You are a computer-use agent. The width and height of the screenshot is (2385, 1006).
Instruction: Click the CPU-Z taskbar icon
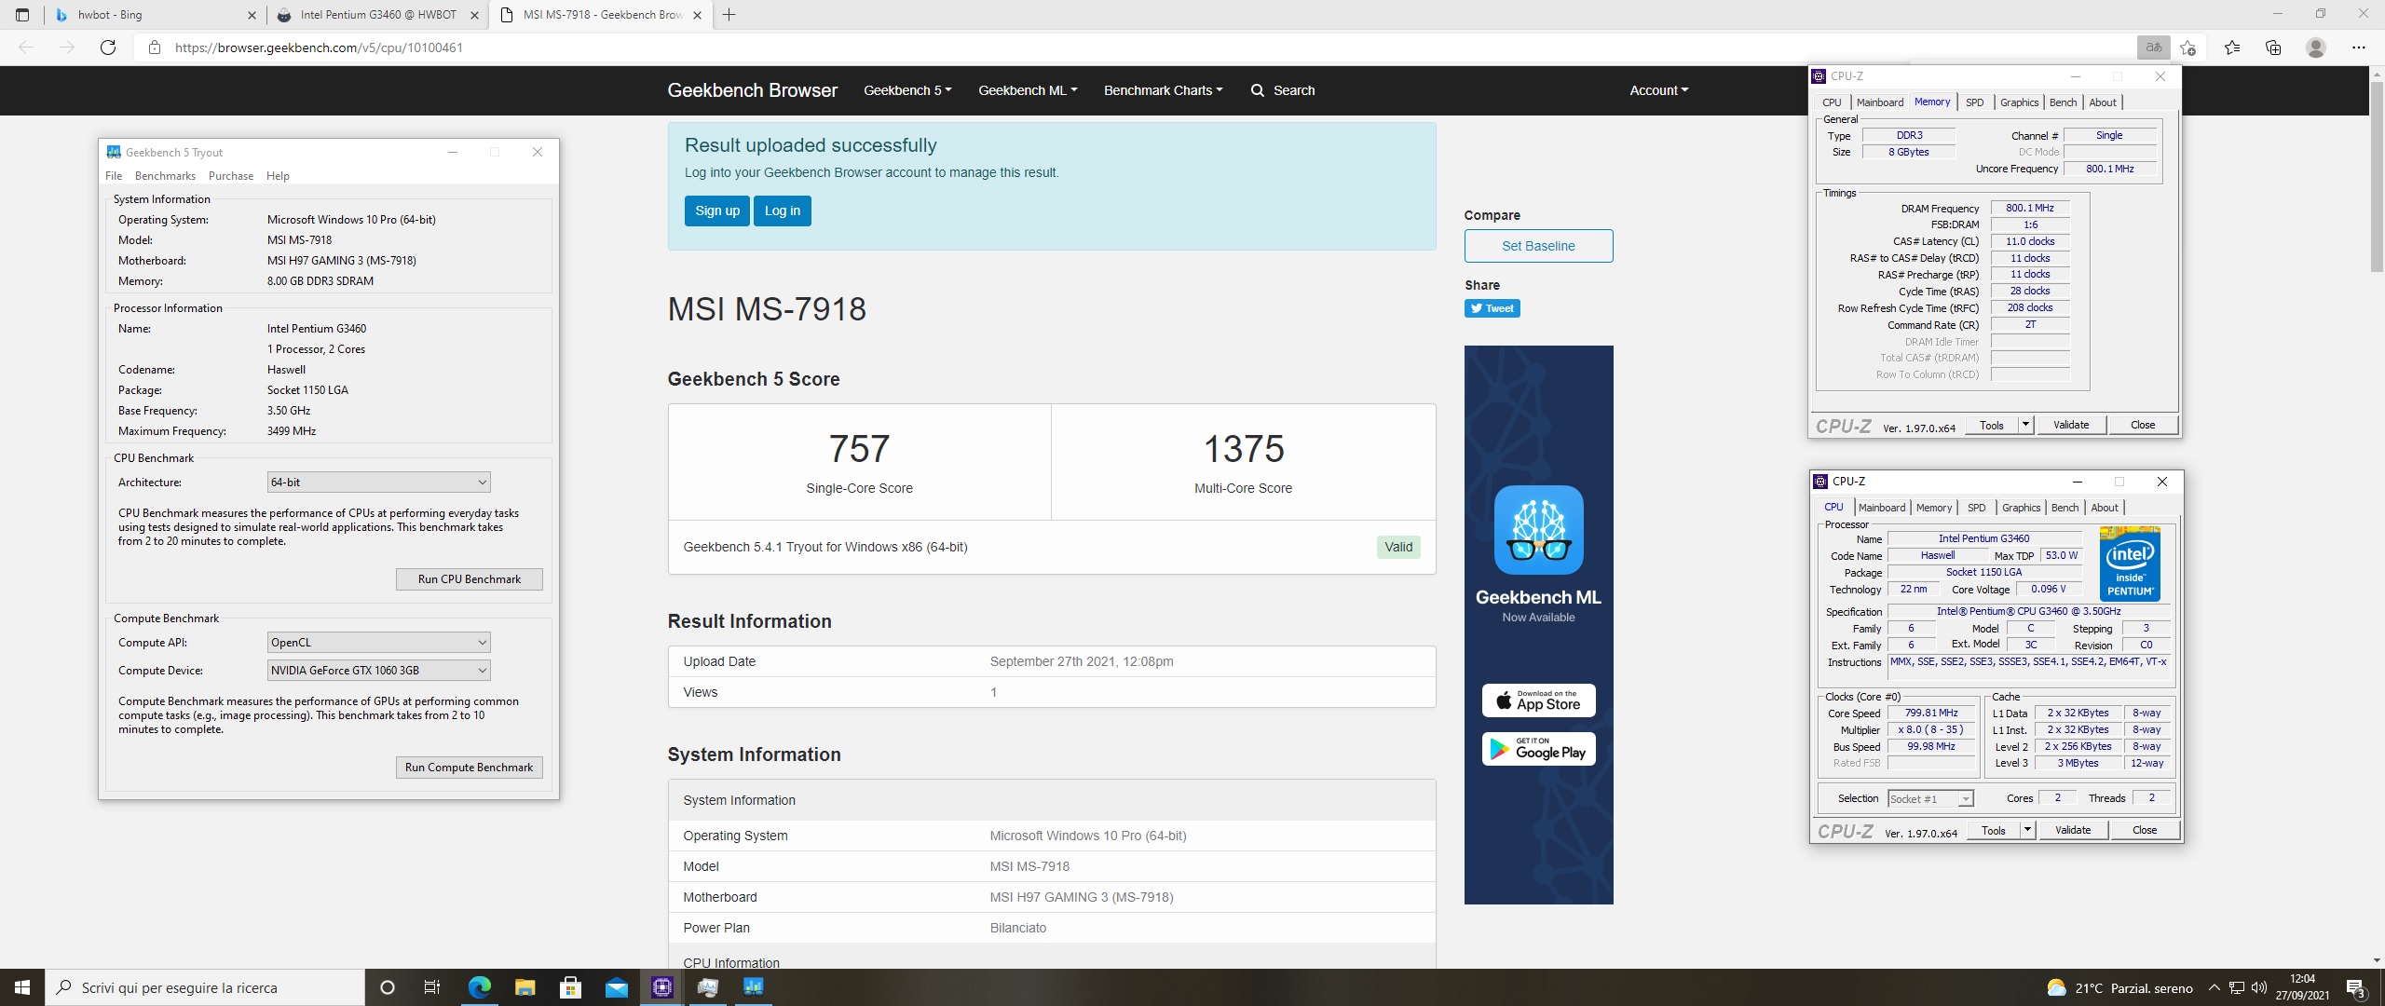(x=661, y=987)
